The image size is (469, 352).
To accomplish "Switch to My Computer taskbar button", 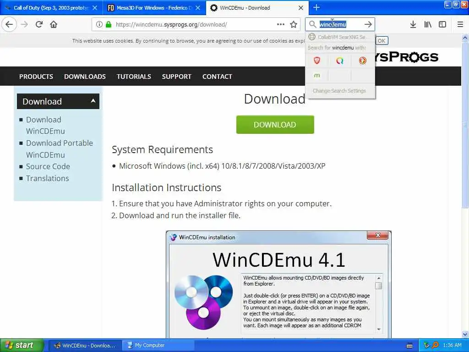I will coord(158,346).
